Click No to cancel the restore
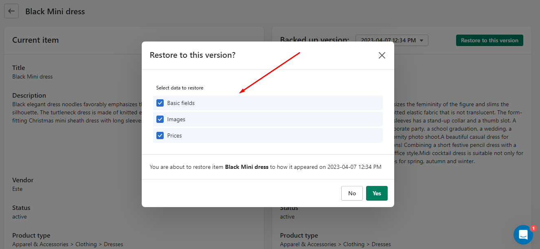 [x=352, y=193]
